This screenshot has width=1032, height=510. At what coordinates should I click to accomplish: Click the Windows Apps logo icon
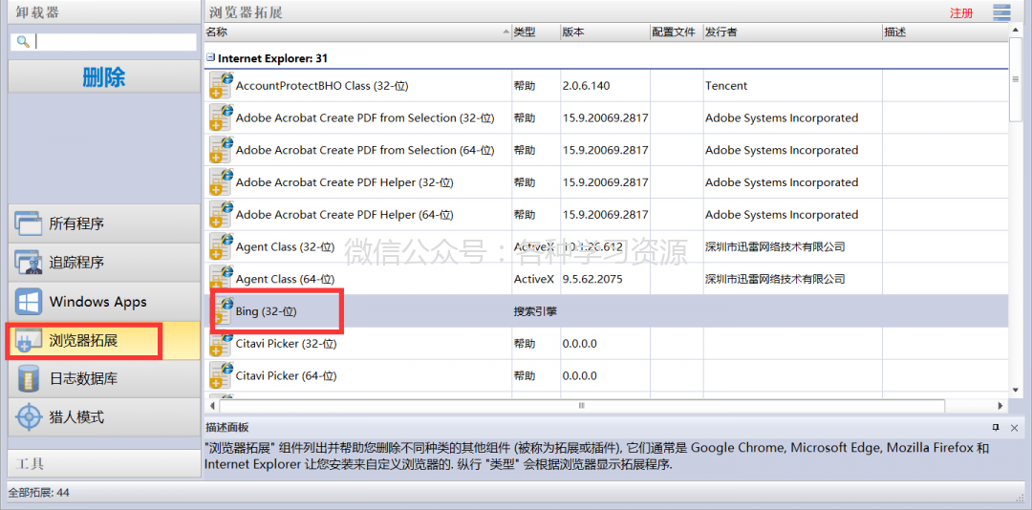tap(29, 302)
